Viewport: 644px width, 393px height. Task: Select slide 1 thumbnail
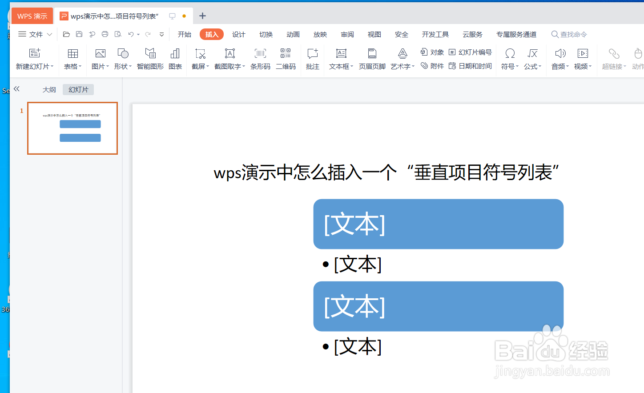tap(72, 128)
